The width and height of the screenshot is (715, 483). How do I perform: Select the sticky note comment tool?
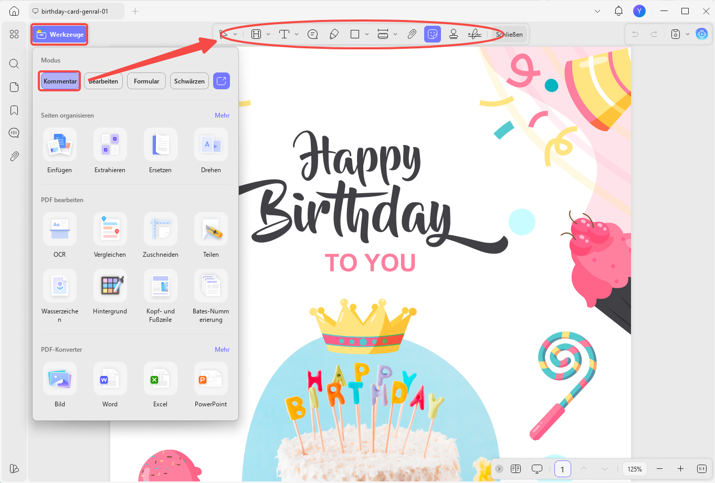[x=312, y=34]
